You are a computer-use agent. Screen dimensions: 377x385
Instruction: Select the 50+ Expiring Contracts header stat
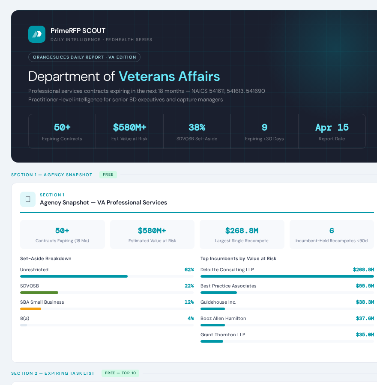point(62,131)
